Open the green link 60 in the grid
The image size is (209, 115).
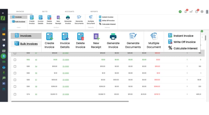tap(36, 94)
